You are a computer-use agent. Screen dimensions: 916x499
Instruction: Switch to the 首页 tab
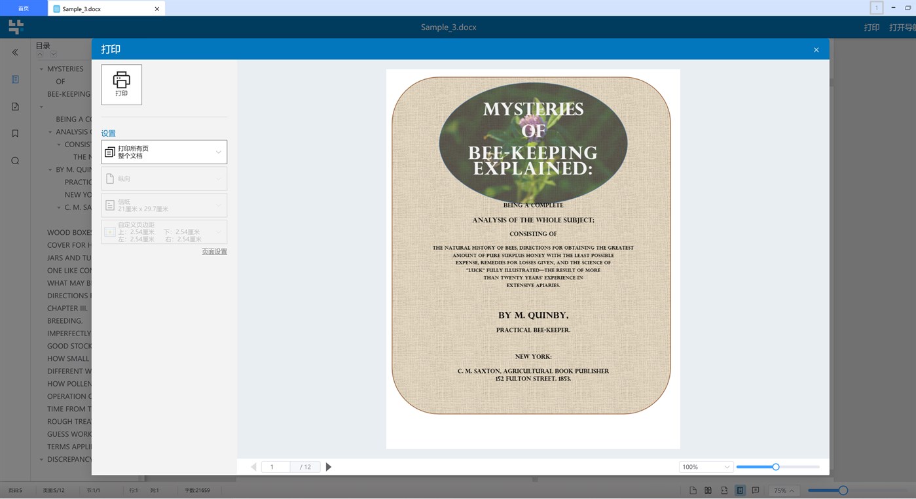[24, 8]
